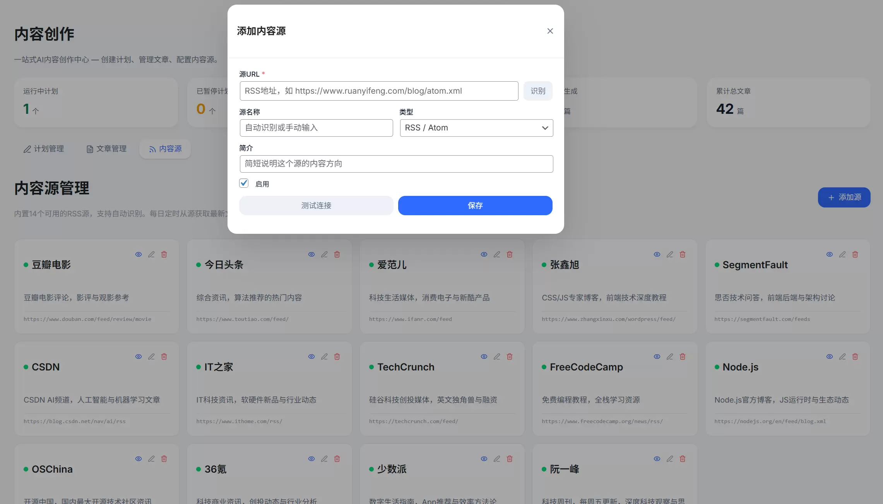The height and width of the screenshot is (504, 883).
Task: Edit the TechCrunch source entry
Action: coord(497,357)
